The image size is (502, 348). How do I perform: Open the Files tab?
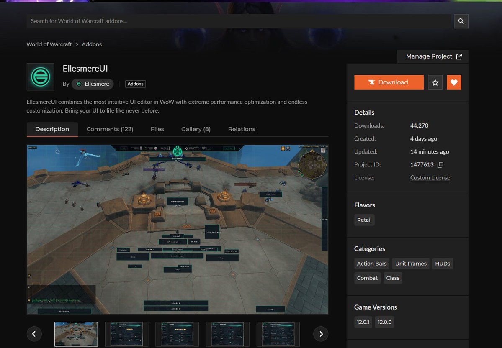tap(157, 129)
